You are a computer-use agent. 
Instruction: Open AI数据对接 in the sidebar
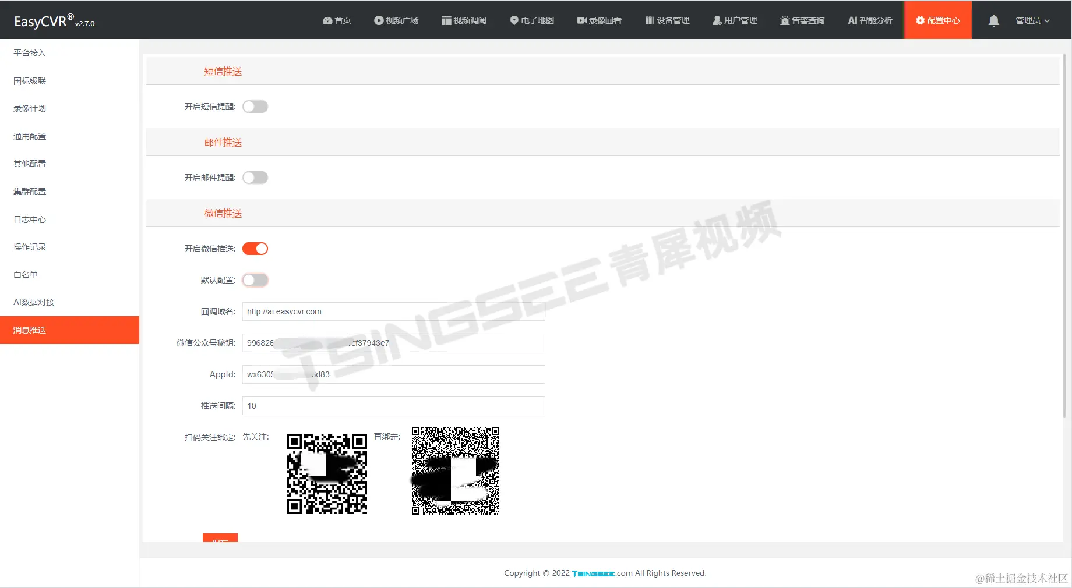click(69, 302)
